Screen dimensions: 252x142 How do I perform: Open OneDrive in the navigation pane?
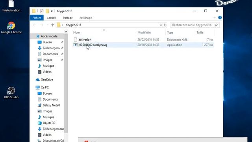pos(46,80)
